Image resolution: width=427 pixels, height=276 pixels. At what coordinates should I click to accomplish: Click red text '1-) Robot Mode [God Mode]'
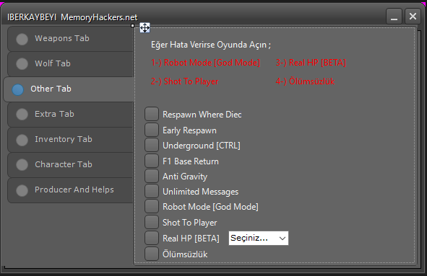(x=206, y=63)
